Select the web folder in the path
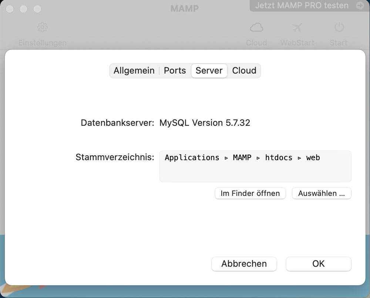 [x=313, y=157]
